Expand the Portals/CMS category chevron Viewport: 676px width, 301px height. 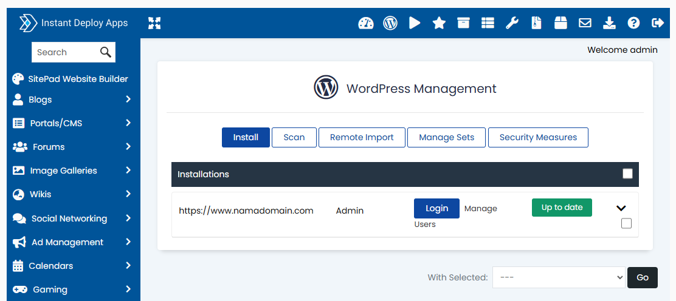tap(128, 123)
